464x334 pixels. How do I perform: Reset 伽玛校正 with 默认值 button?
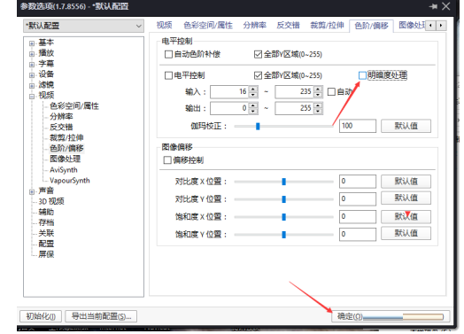[x=406, y=126]
